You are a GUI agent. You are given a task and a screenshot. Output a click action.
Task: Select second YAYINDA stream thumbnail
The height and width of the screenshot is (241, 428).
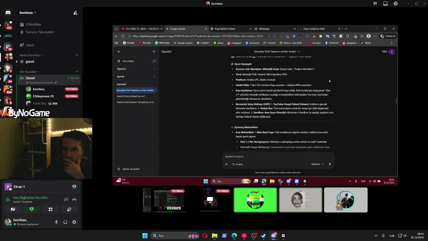pos(210,200)
